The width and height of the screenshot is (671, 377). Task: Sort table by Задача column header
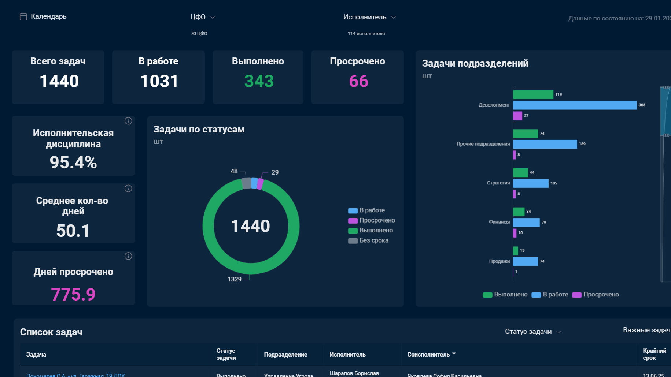click(x=36, y=354)
